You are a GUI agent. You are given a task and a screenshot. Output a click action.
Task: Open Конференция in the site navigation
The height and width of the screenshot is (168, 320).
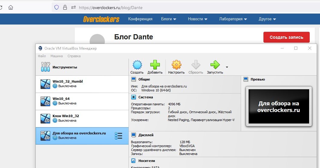pos(140,19)
